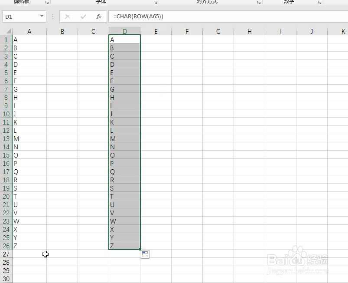This screenshot has height=283, width=348.
Task: Select column I header
Action: pyautogui.click(x=280, y=31)
